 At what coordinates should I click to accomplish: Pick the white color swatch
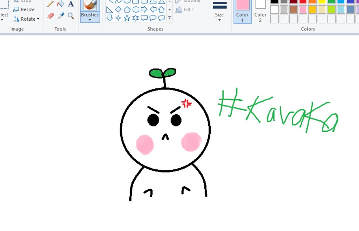(275, 9)
